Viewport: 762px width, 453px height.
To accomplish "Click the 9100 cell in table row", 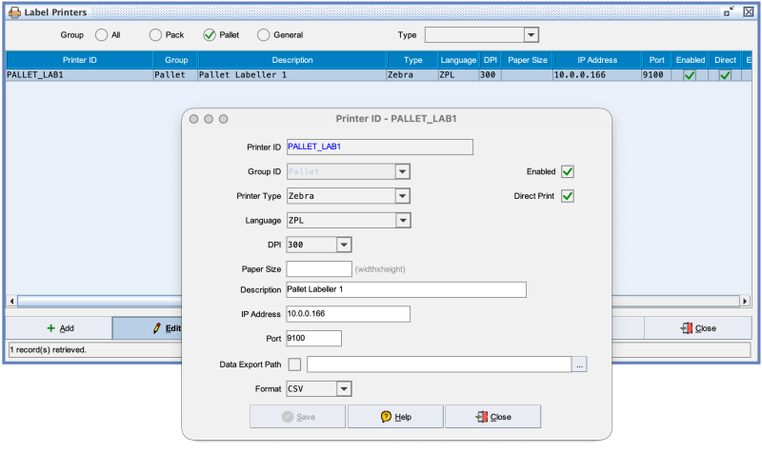I will coord(656,75).
